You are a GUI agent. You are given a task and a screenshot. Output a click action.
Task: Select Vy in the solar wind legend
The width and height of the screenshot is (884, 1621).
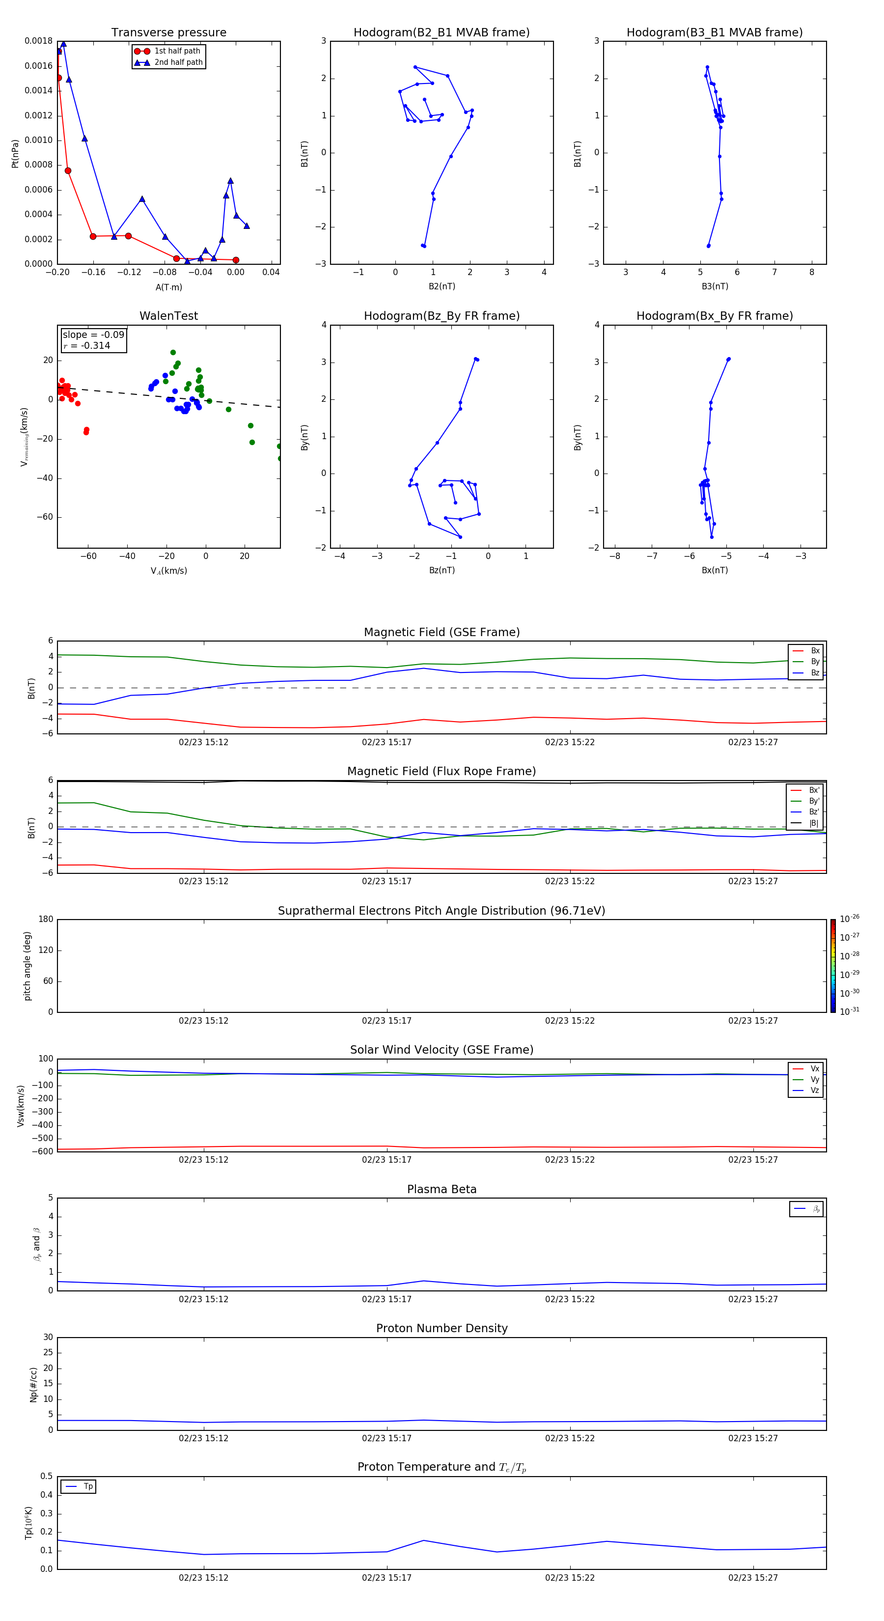(806, 1080)
